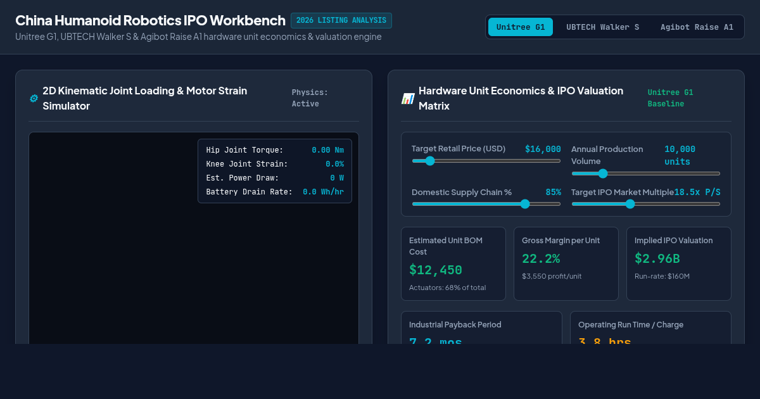
Task: Select the Unitree G1 tab
Action: (521, 27)
